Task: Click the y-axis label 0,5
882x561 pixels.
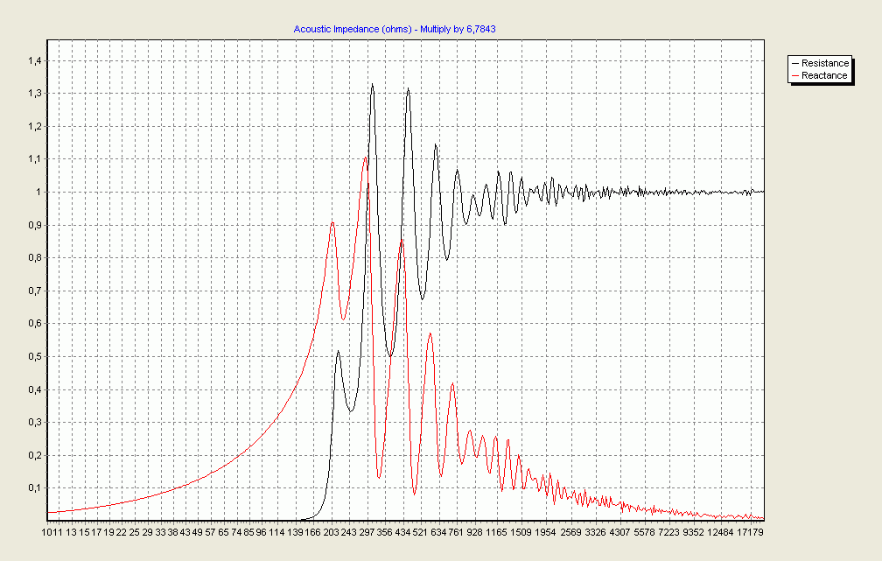Action: (x=35, y=357)
